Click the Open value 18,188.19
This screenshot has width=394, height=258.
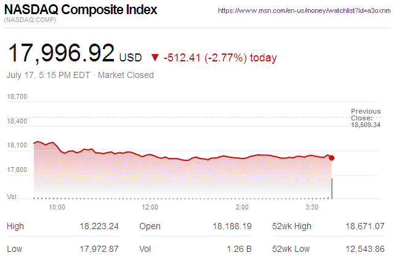(232, 226)
